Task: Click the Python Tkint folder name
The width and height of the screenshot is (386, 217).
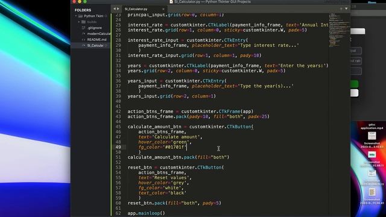Action: (x=93, y=16)
